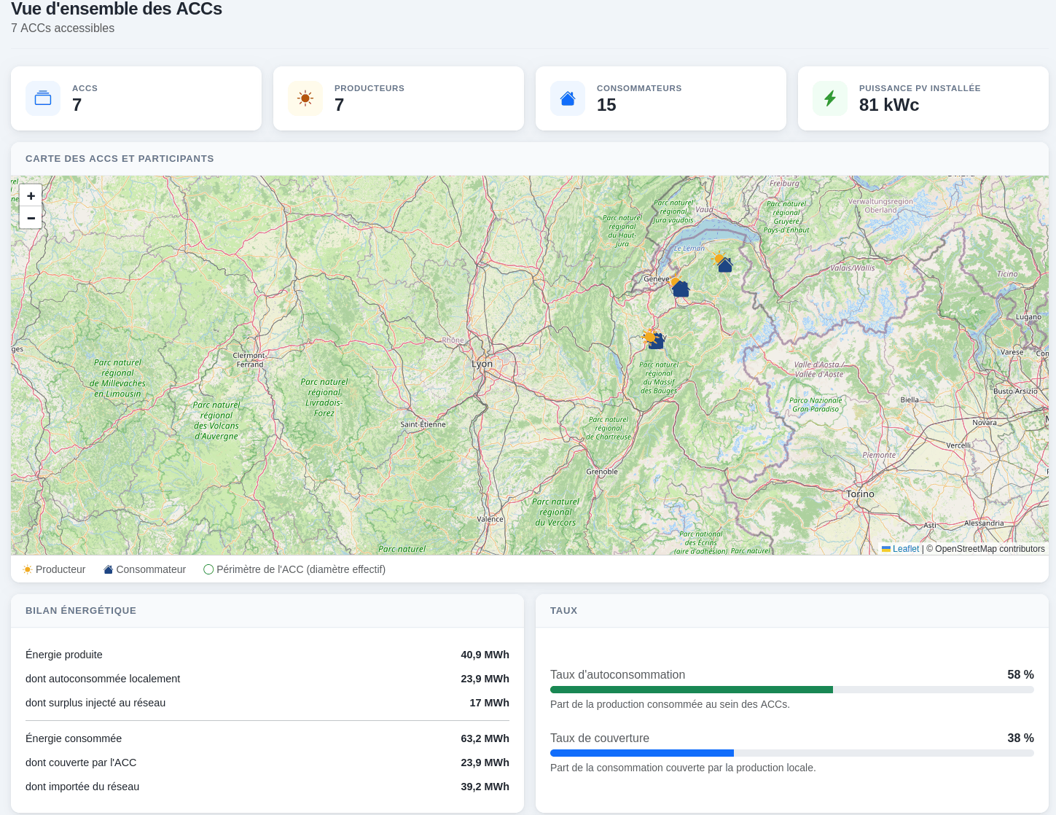
Task: Click 'Énergie produite' row label
Action: point(64,655)
